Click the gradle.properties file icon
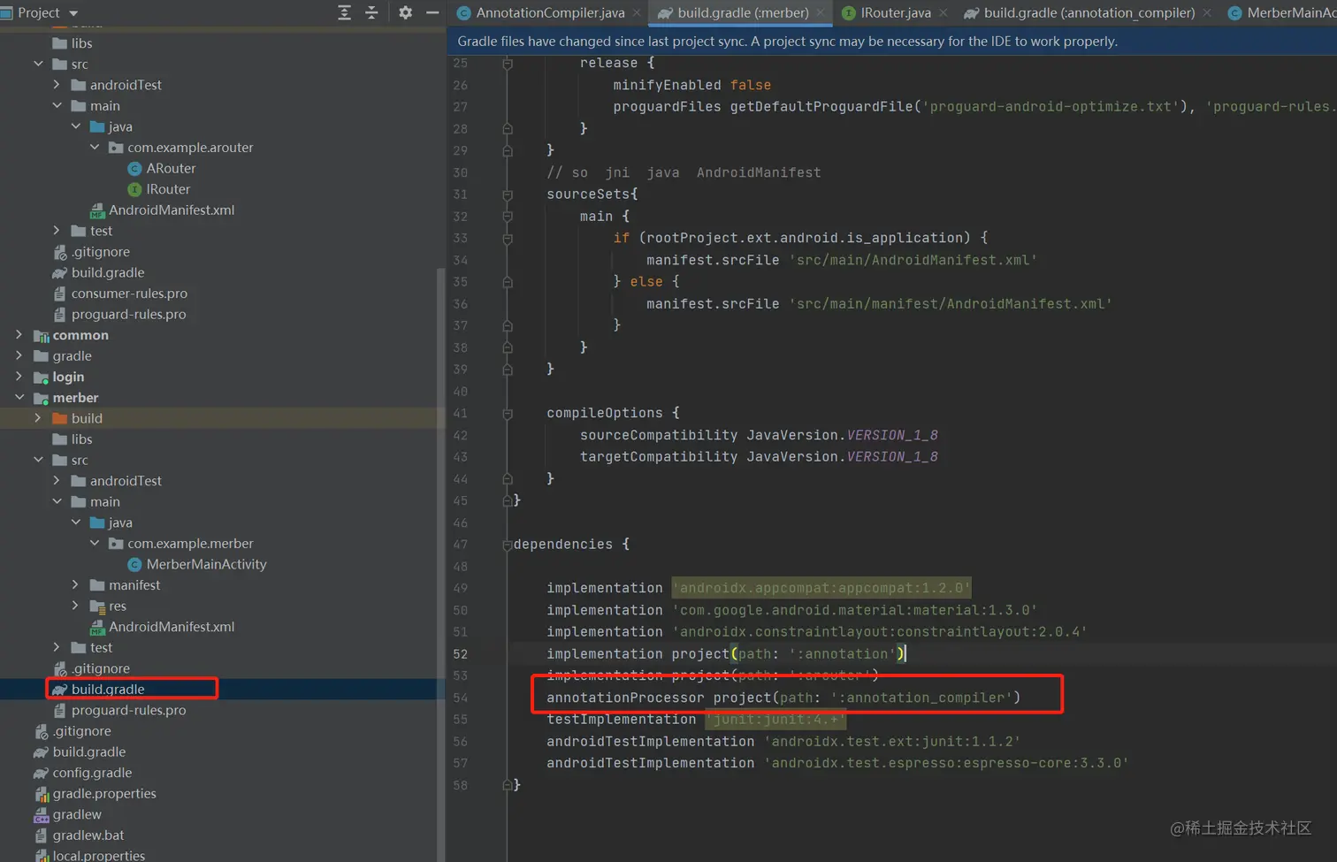The height and width of the screenshot is (862, 1337). (41, 794)
